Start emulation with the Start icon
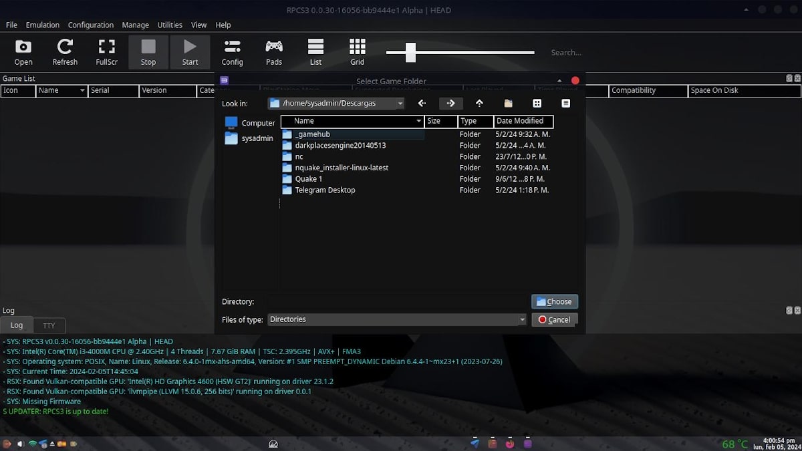 click(190, 51)
